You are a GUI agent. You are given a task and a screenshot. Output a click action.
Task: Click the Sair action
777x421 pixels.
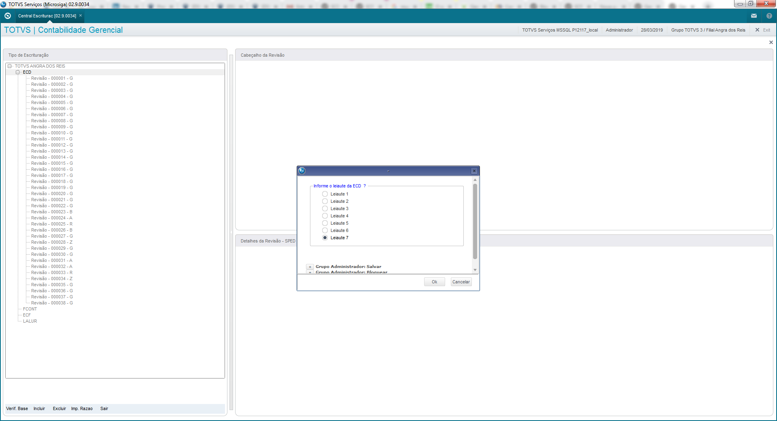(x=104, y=408)
